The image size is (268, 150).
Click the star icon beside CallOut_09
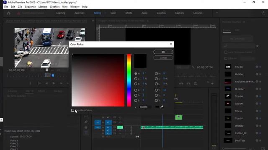[260, 133]
